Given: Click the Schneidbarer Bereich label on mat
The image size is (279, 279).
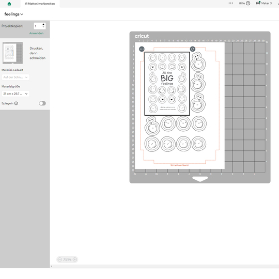Looking at the screenshot, I should 179,165.
